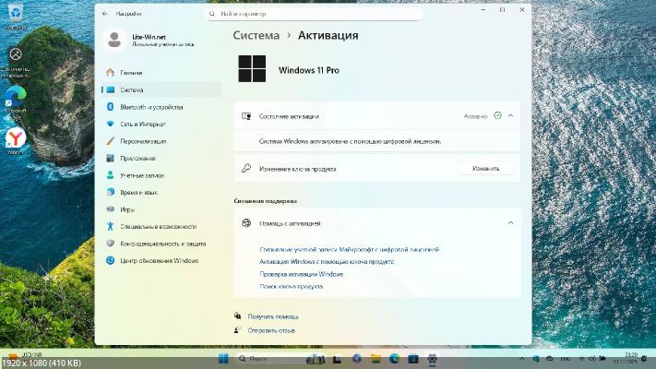Screen dimensions: 656x369
Task: Click the Bluetooth и устройства sidebar icon
Action: [x=111, y=107]
